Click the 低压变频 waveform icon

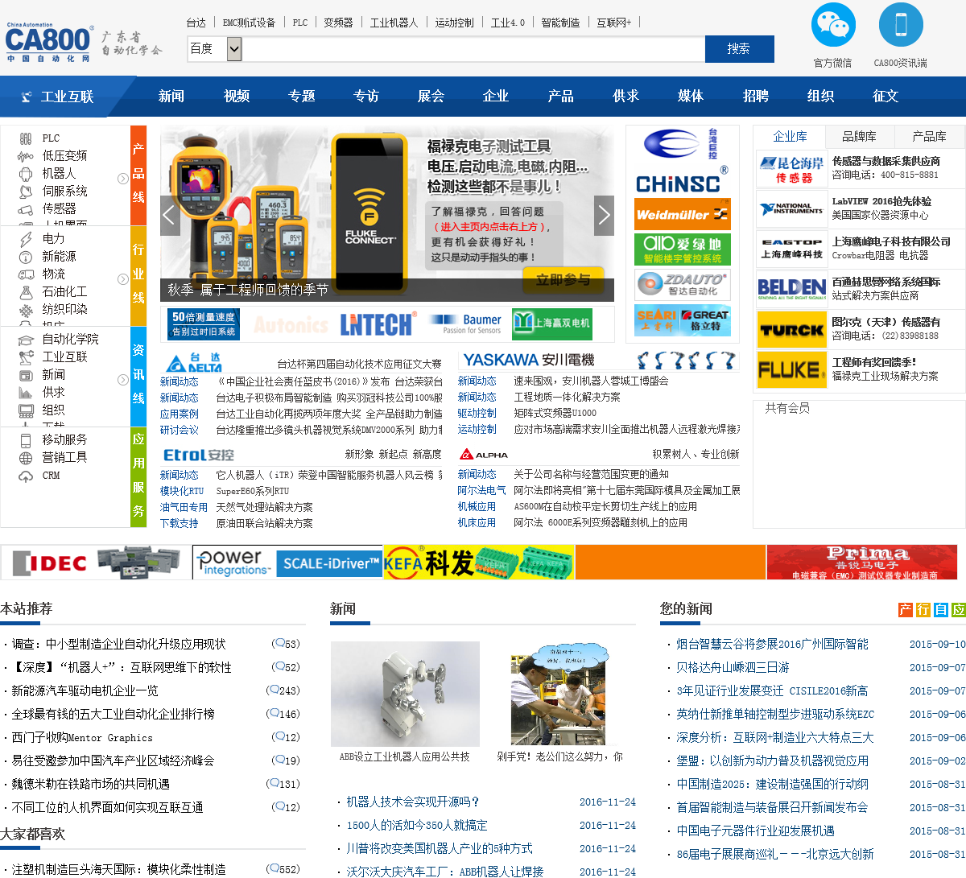tap(26, 156)
